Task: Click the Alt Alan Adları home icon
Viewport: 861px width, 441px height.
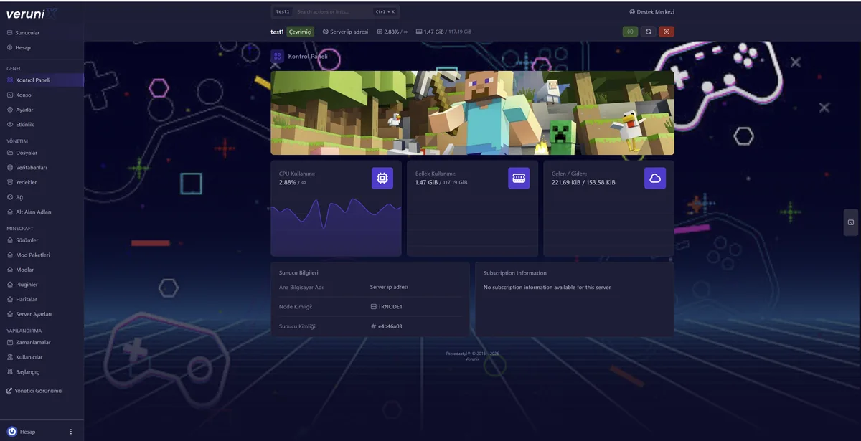Action: coord(10,212)
